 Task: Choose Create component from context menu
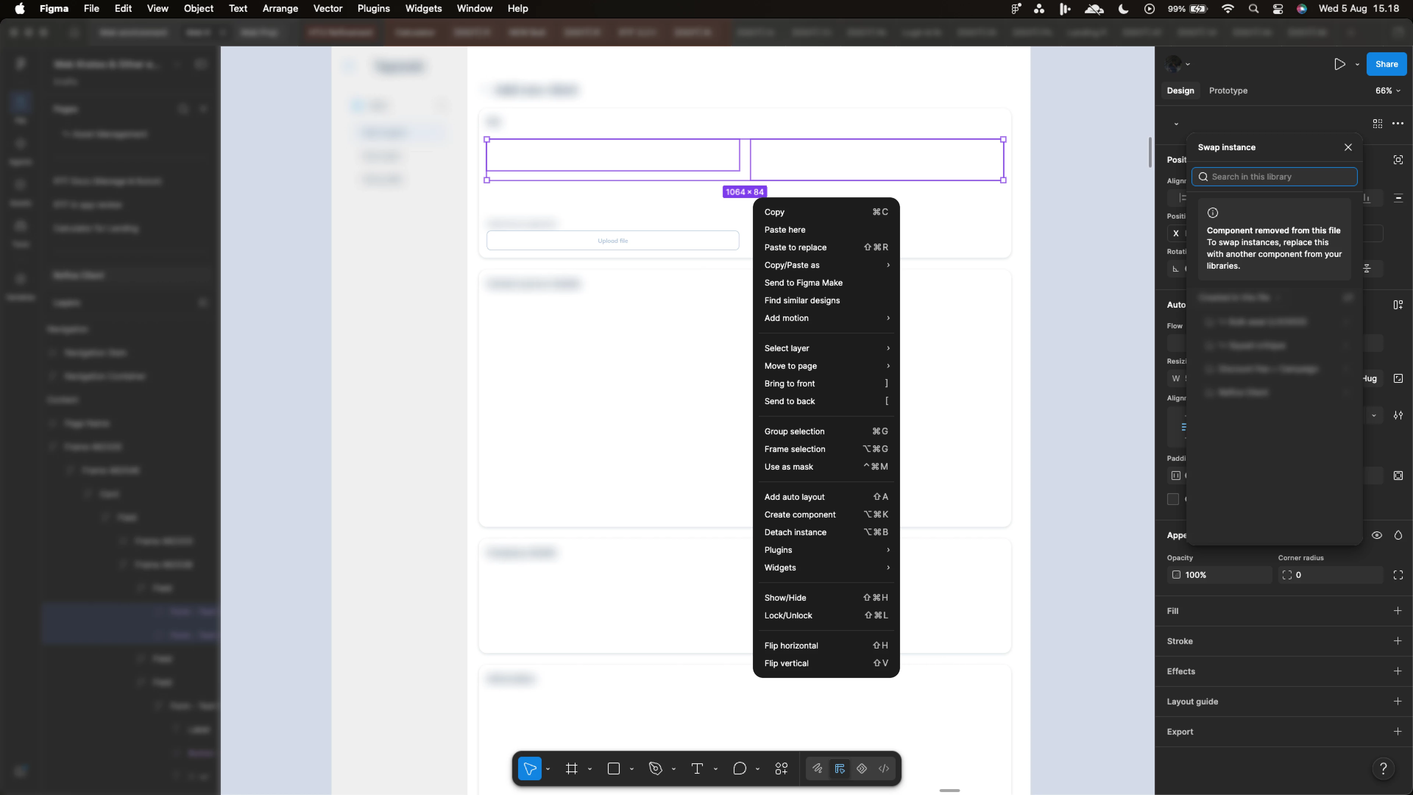(826, 515)
